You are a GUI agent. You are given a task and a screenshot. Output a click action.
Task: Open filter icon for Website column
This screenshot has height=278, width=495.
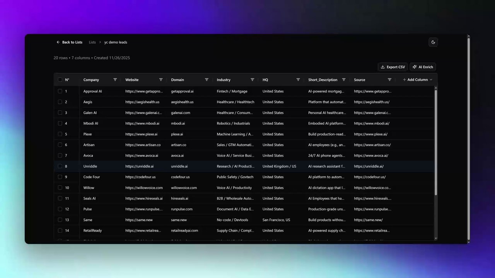(161, 80)
